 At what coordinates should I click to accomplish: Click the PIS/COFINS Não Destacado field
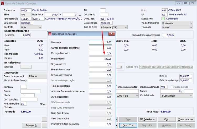coord(101,124)
